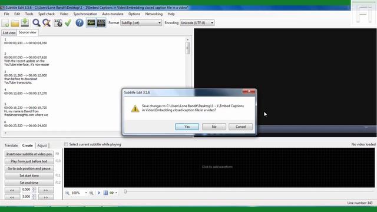Click the Open file folder icon
Viewport: 377px width, 212px height.
(x=15, y=23)
